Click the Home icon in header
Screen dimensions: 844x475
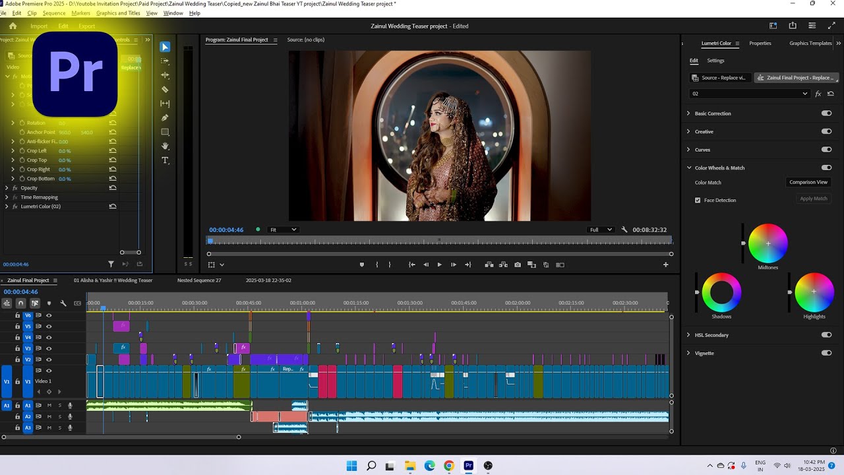coord(13,26)
